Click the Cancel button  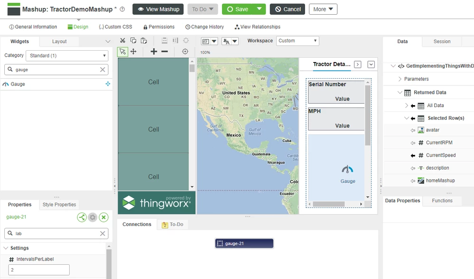click(288, 9)
